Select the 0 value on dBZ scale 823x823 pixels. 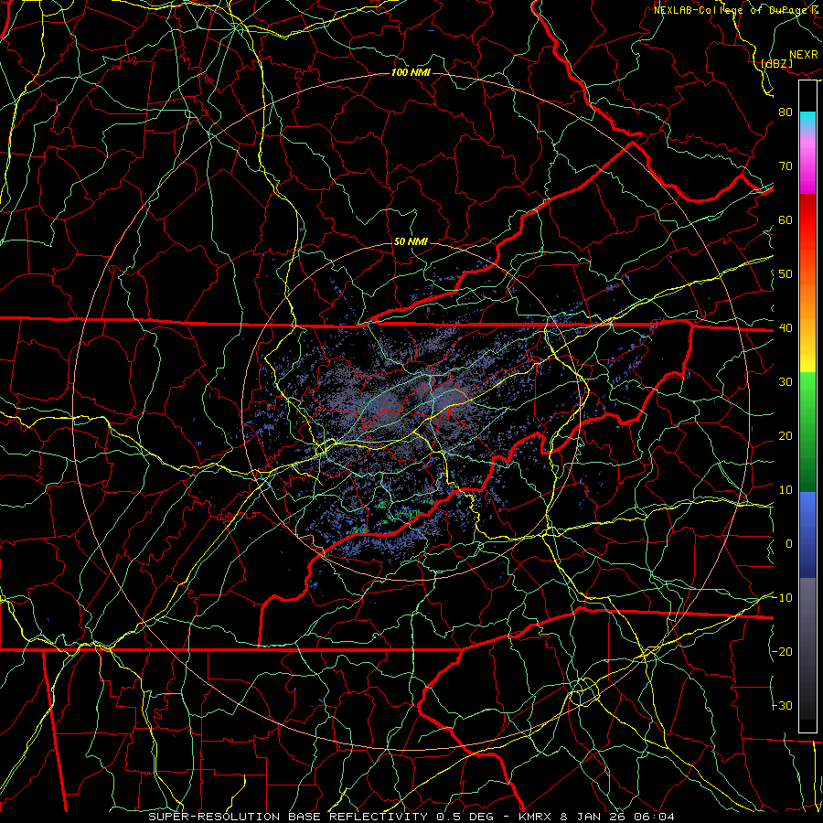[789, 544]
